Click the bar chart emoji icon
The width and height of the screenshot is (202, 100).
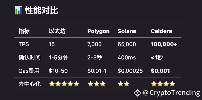point(19,10)
